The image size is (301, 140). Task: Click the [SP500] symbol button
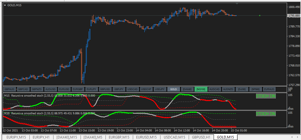pyautogui.click(x=256, y=89)
